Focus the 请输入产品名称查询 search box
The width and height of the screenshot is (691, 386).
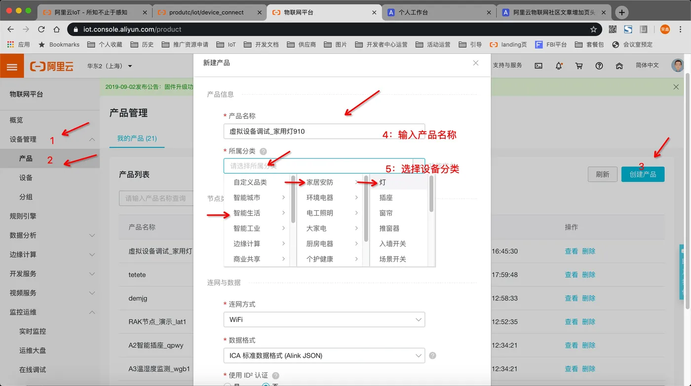pyautogui.click(x=156, y=198)
